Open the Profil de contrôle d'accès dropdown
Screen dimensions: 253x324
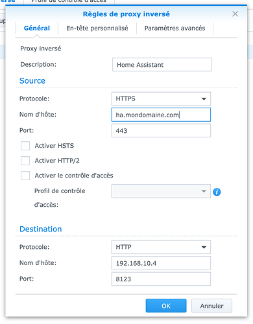(x=161, y=191)
